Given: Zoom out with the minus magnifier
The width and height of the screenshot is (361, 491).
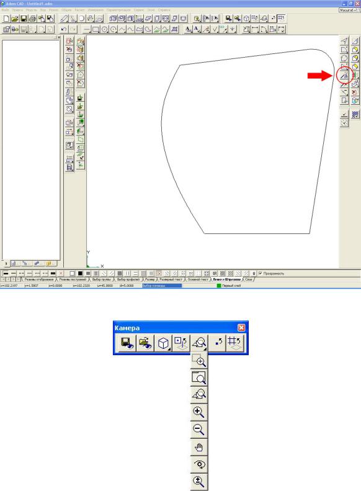Looking at the screenshot, I should [199, 430].
